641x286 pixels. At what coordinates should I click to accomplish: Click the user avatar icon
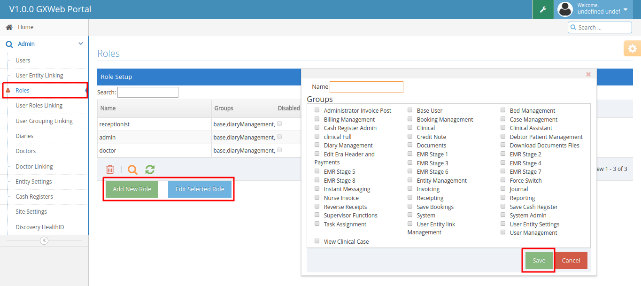565,9
